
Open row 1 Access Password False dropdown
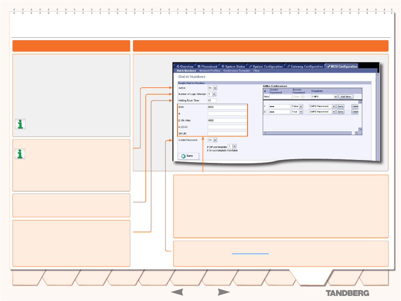297,106
